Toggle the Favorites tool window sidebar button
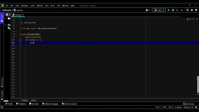This screenshot has width=199, height=112. point(2,95)
